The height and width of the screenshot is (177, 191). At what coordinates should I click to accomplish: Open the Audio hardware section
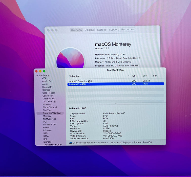(45, 84)
